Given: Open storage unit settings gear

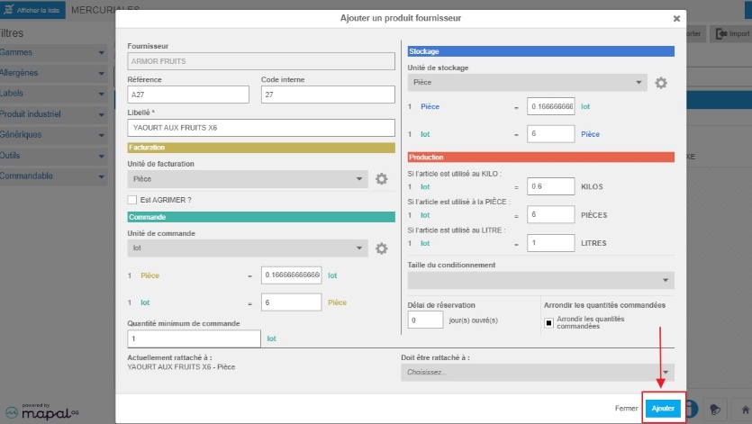Looking at the screenshot, I should pos(661,83).
